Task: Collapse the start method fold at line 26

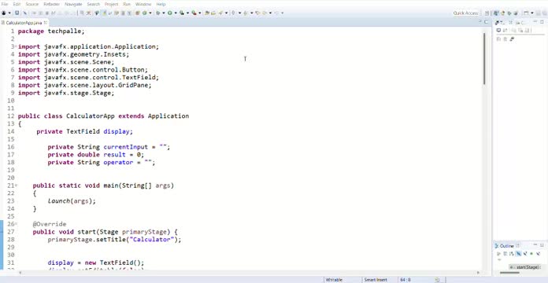Action: [16, 224]
